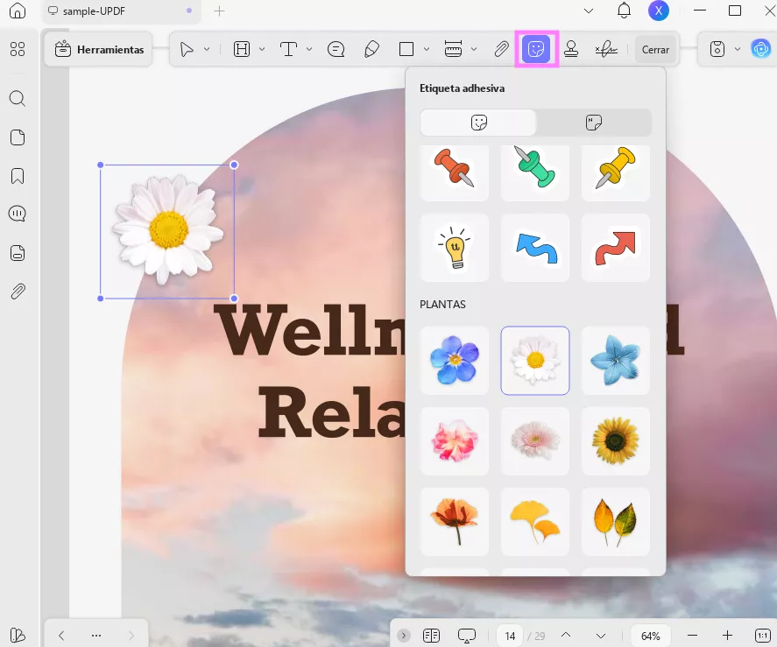Pick the pale pink gerbera sticker
The width and height of the screenshot is (777, 647).
click(x=535, y=441)
